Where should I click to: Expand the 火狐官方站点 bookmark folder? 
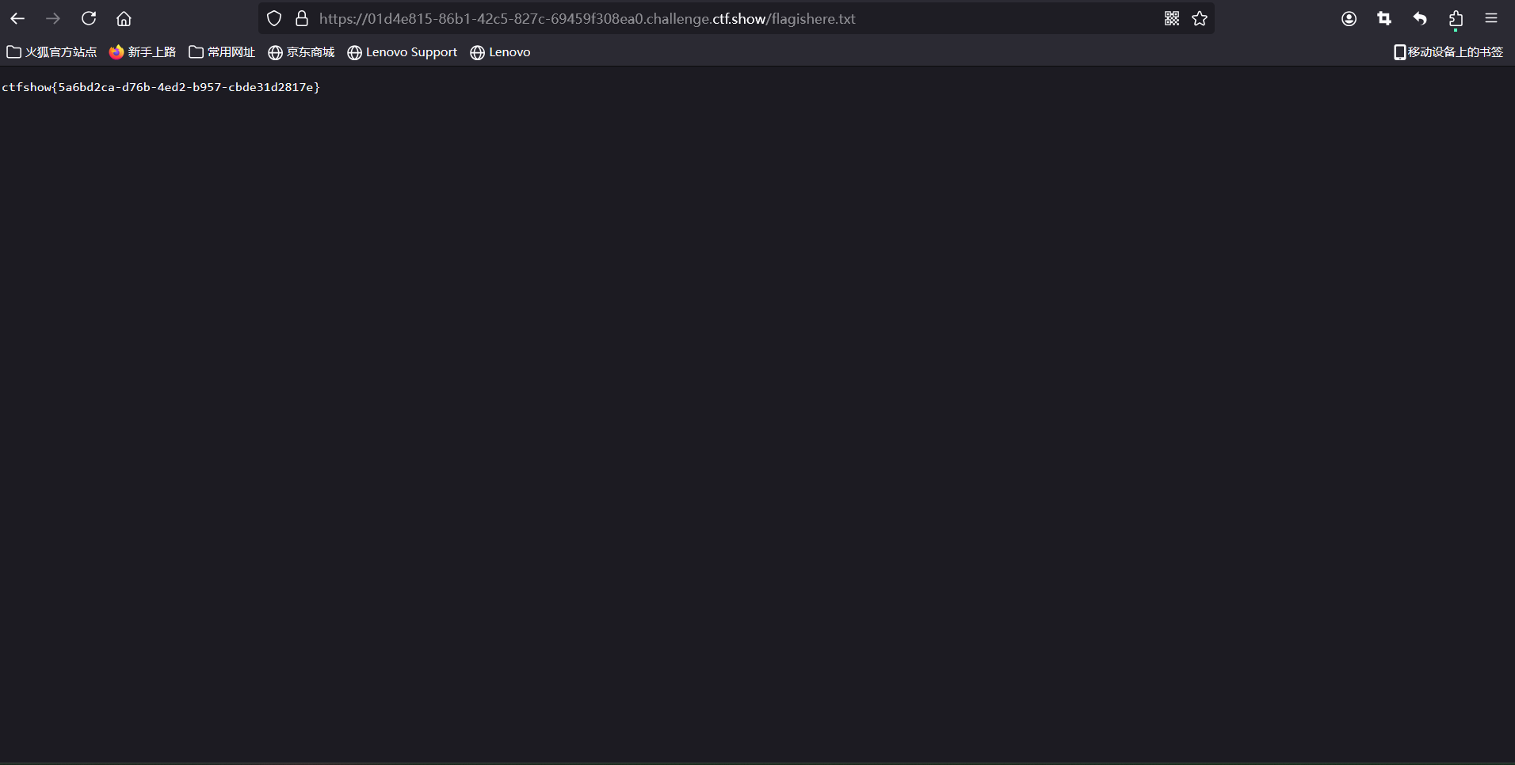52,52
